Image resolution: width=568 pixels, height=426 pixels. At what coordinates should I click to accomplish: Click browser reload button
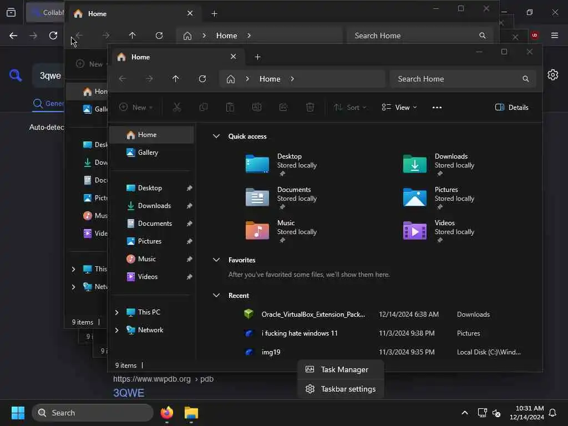point(53,35)
